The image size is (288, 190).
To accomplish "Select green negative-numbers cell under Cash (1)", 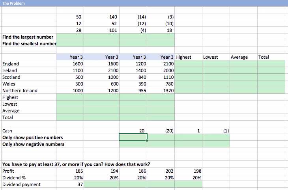I will tap(216, 144).
